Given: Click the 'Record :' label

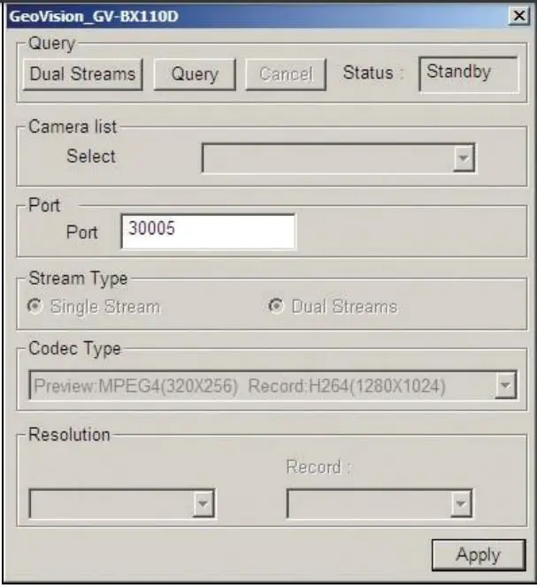Looking at the screenshot, I should (x=318, y=467).
